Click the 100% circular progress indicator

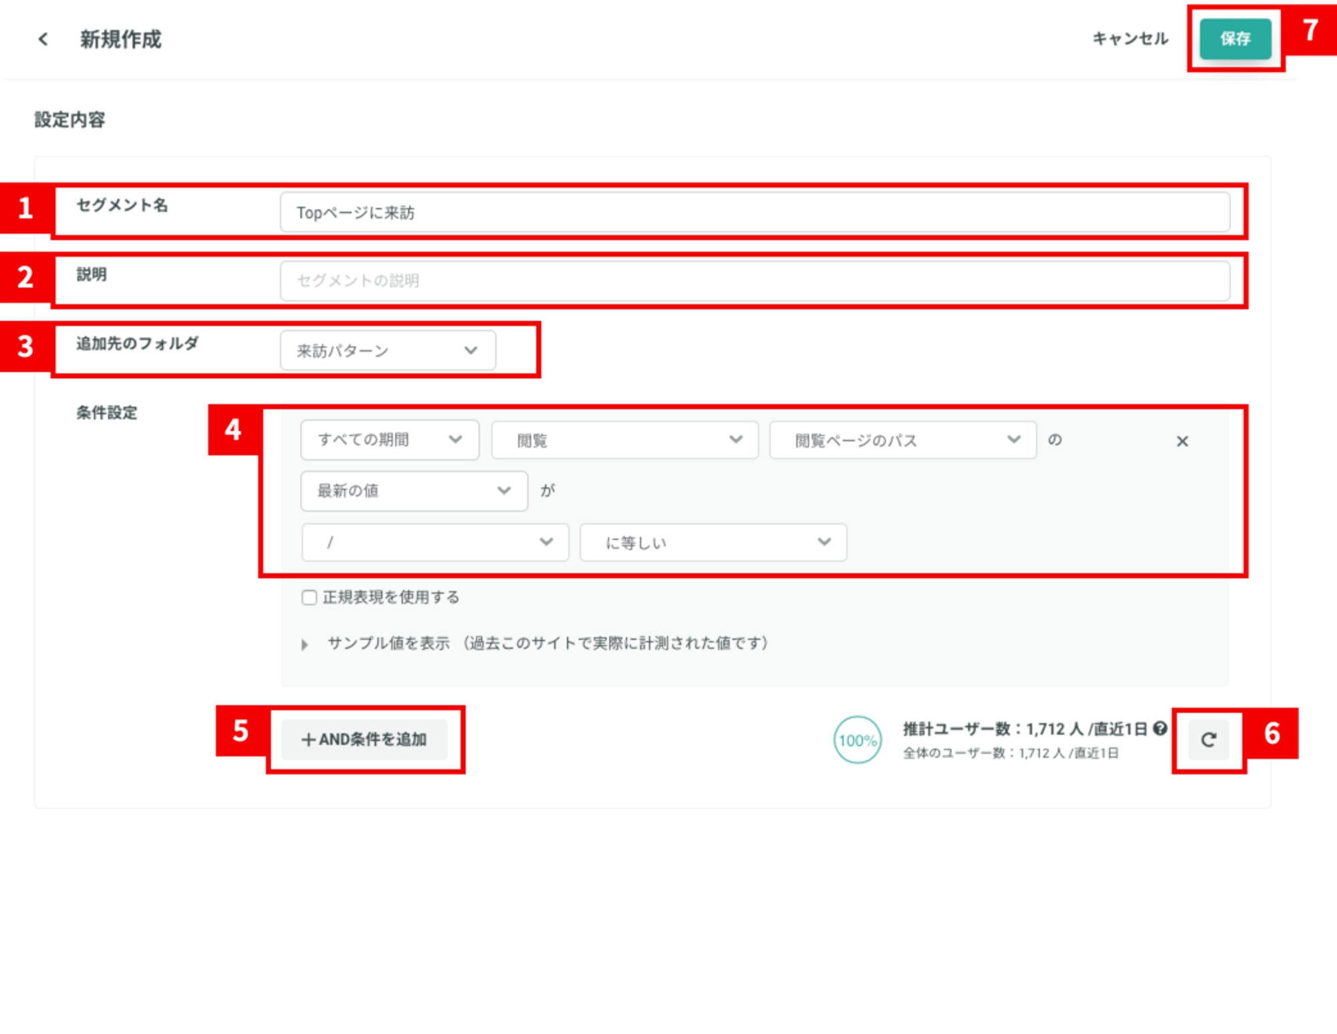858,740
